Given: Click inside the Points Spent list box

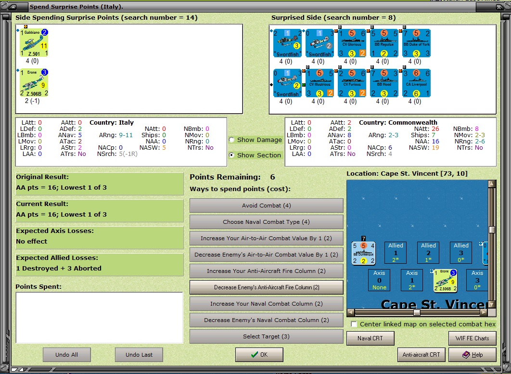Looking at the screenshot, I should 100,318.
